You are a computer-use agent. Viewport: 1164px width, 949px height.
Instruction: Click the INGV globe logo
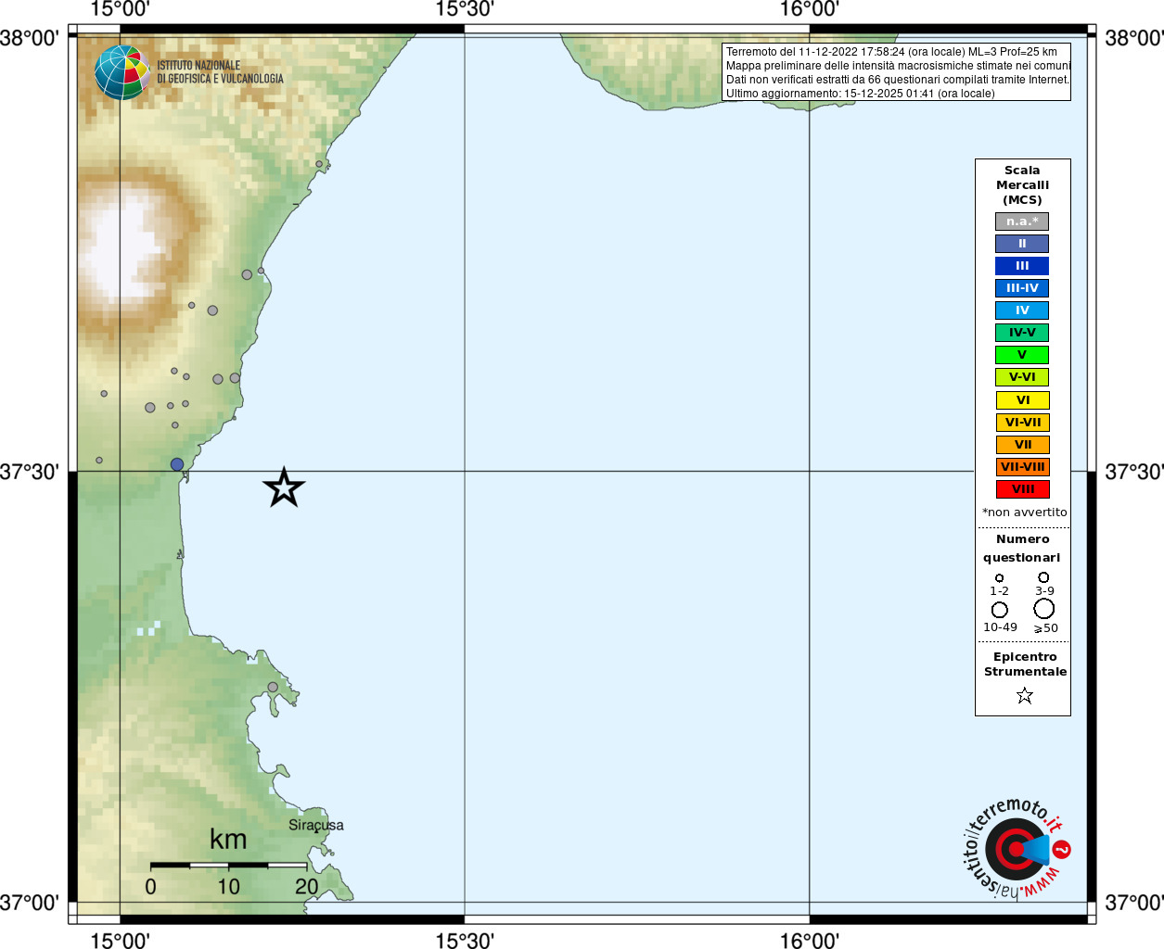(122, 72)
